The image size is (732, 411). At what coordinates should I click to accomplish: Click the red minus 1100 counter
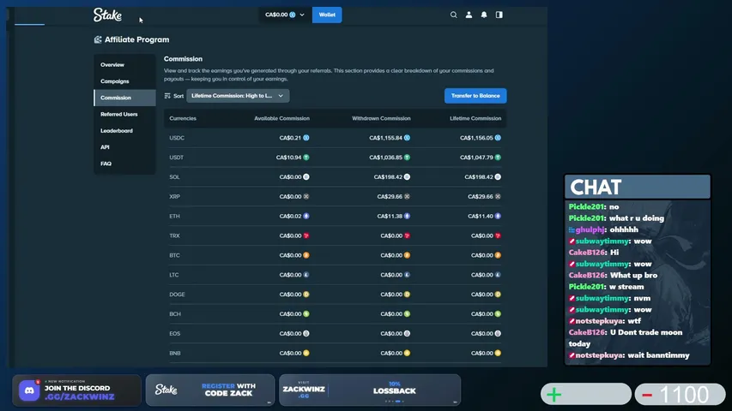point(680,395)
